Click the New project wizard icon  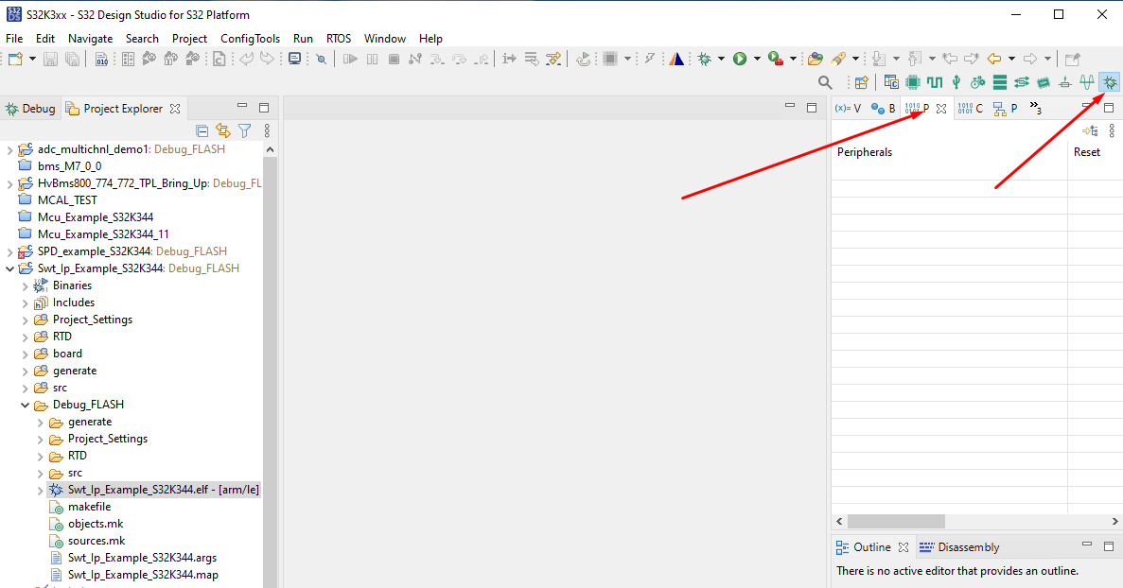pos(15,59)
